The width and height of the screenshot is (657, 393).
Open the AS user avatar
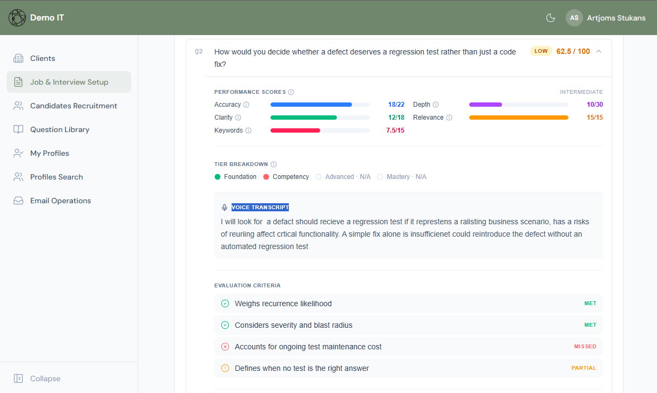[x=574, y=18]
